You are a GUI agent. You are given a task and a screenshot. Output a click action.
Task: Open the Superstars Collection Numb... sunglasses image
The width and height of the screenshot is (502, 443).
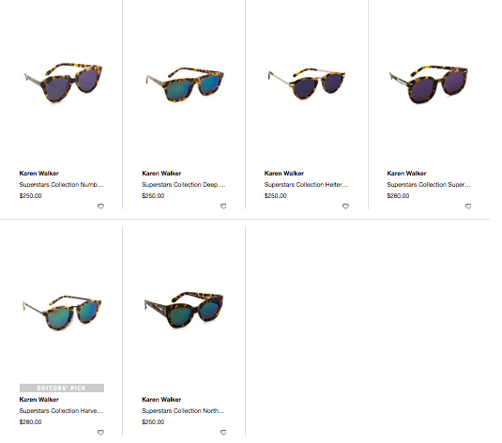coord(64,83)
